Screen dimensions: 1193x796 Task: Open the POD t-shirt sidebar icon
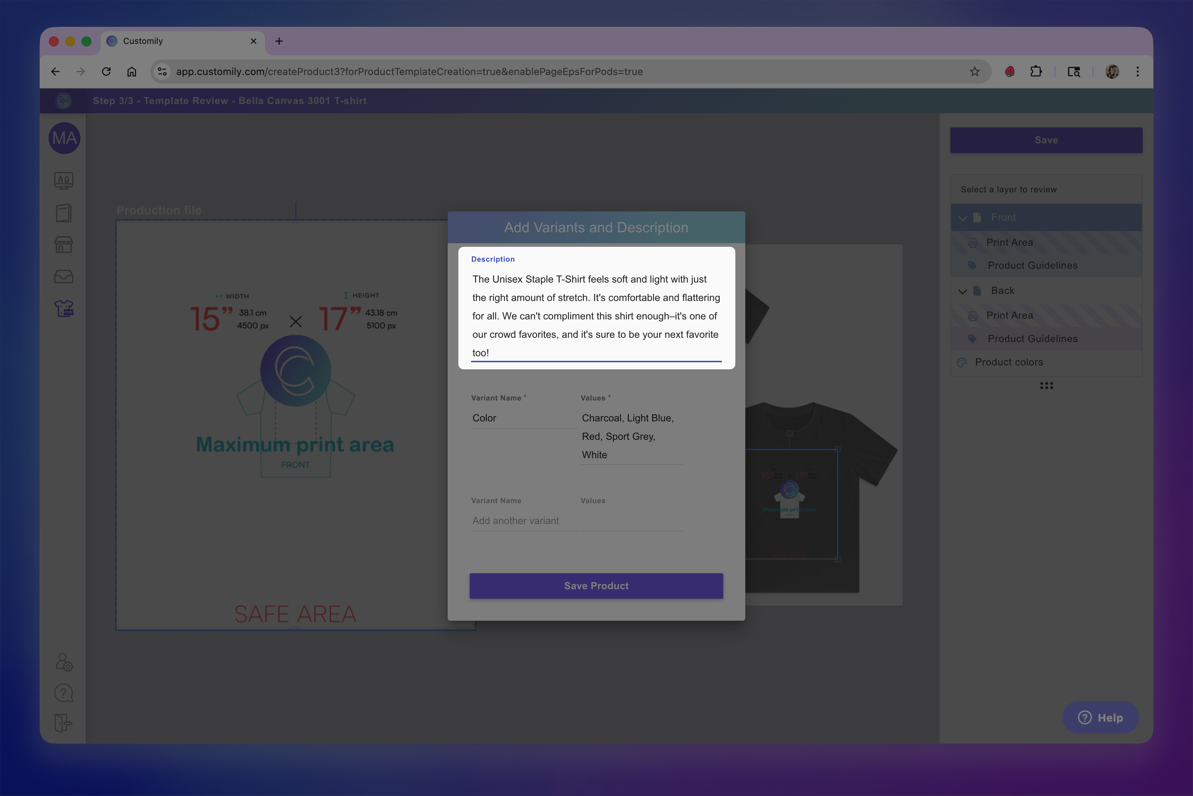click(x=64, y=308)
